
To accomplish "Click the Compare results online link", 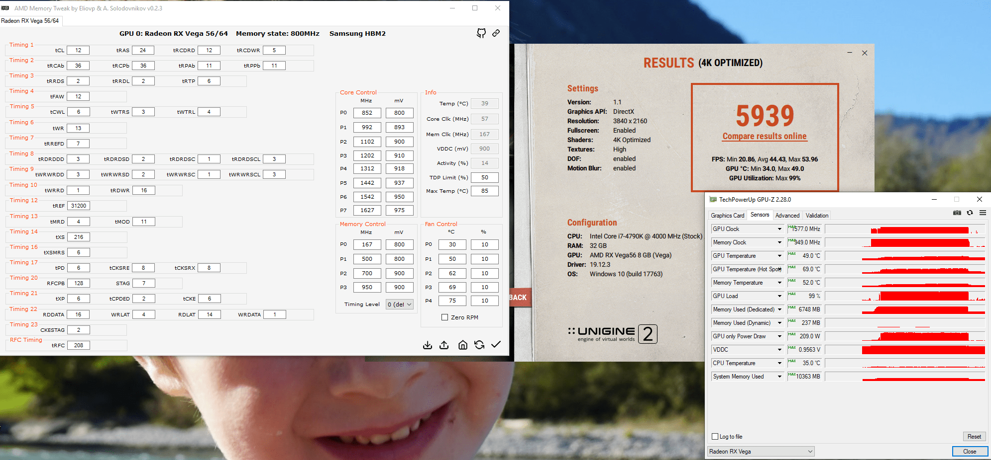I will (765, 136).
